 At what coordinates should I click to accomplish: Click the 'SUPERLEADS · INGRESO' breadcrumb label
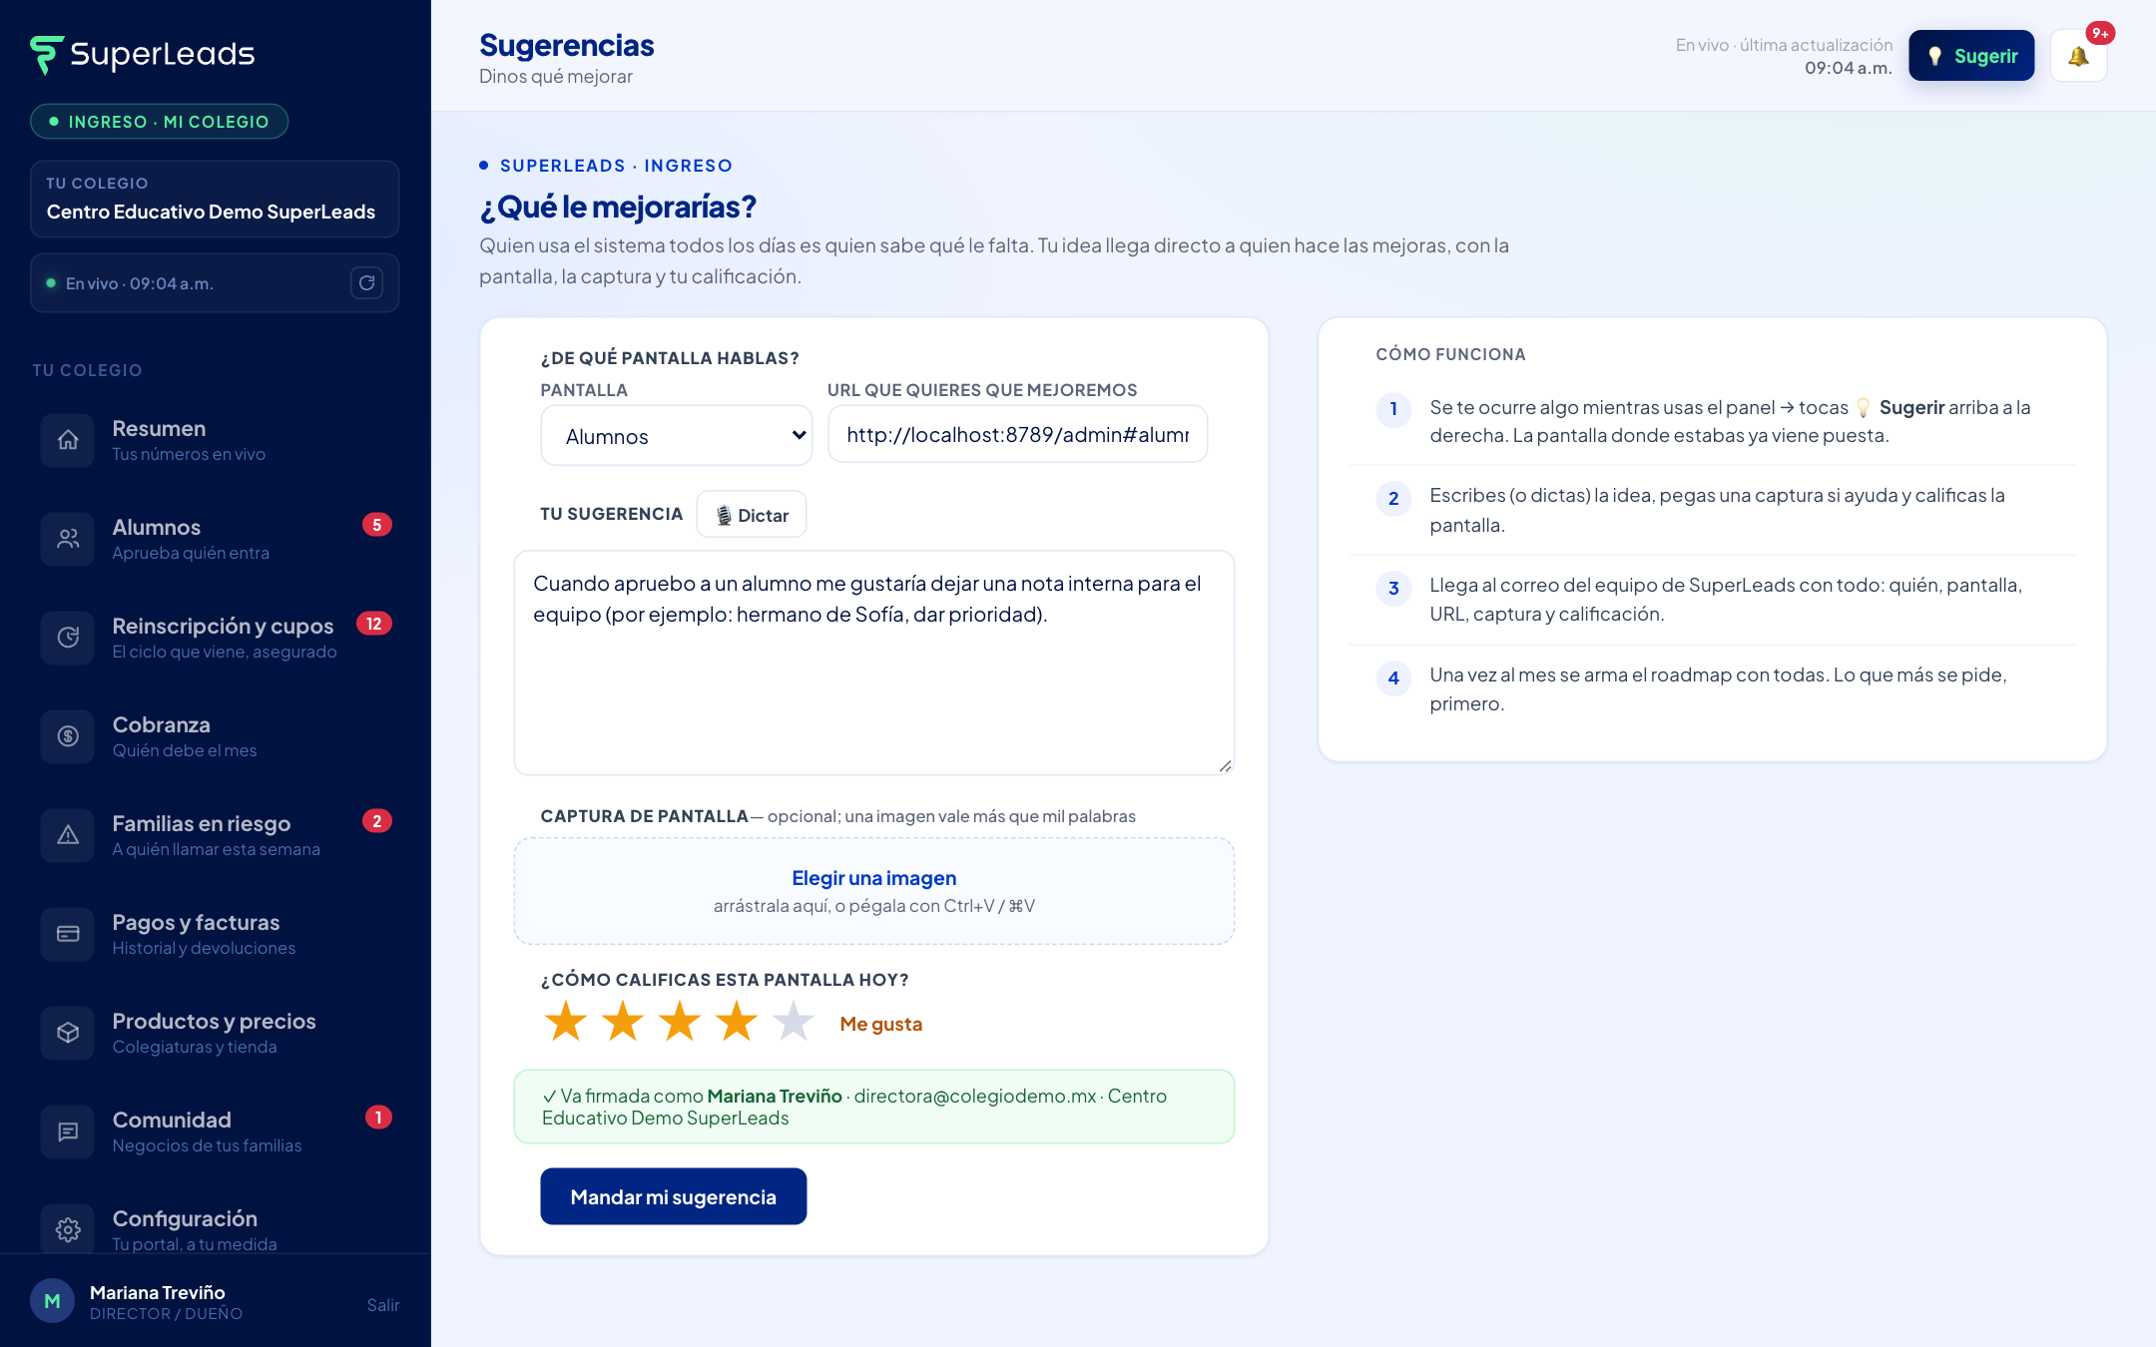coord(616,166)
